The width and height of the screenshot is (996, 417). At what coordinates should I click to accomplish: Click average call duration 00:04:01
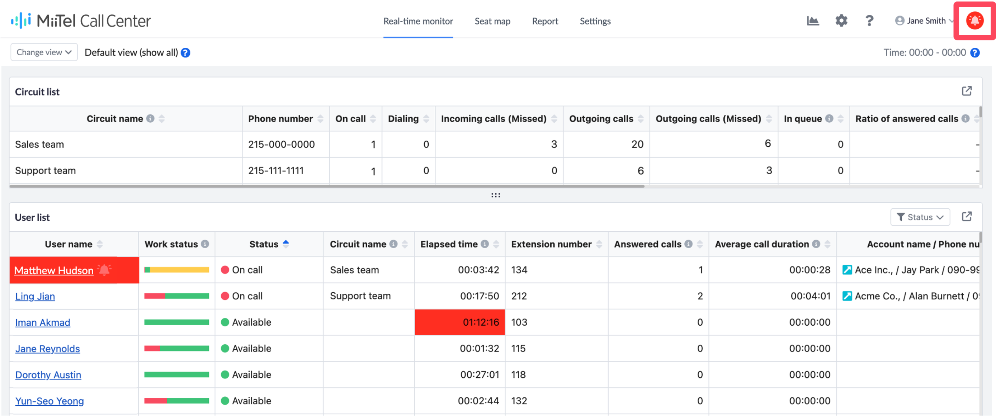(811, 296)
